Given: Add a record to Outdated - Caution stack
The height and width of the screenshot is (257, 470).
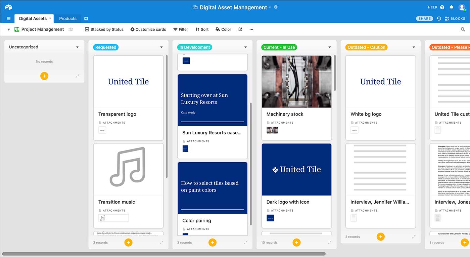Looking at the screenshot, I should click(380, 237).
